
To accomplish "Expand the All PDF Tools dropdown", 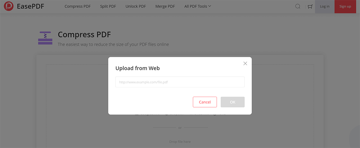I will tap(198, 6).
